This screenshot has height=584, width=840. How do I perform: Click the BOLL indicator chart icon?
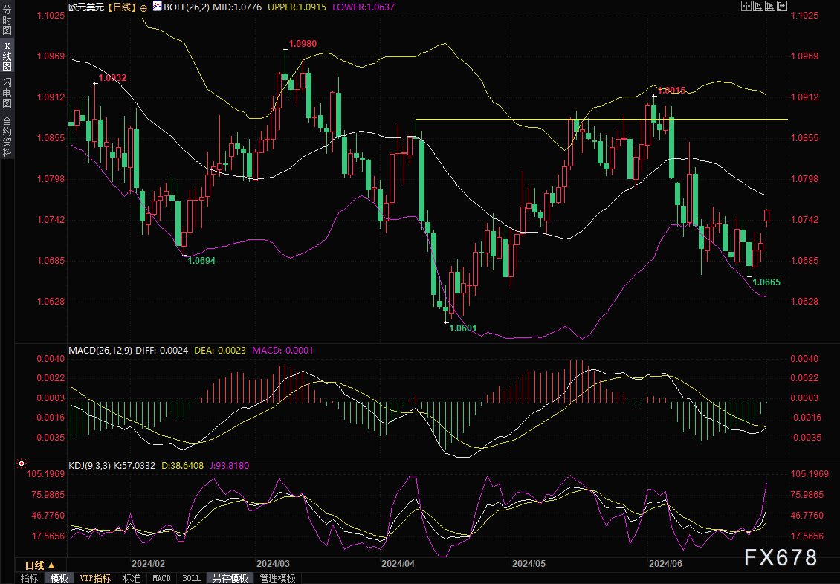pos(156,6)
